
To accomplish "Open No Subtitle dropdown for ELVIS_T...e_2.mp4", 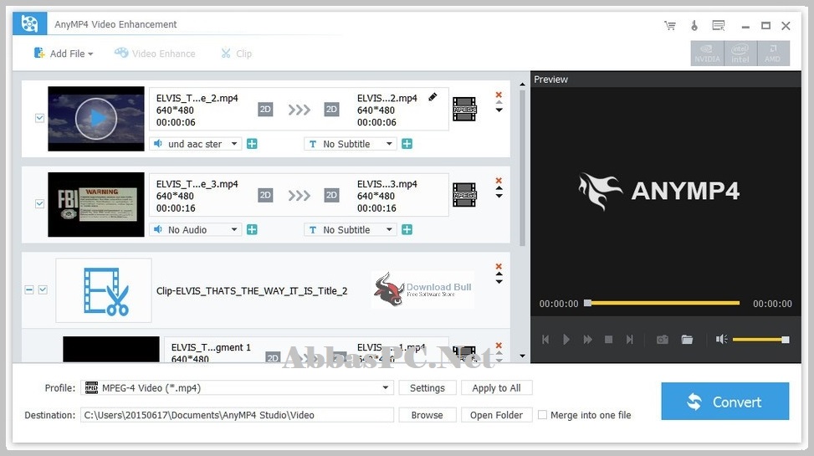I will click(351, 144).
